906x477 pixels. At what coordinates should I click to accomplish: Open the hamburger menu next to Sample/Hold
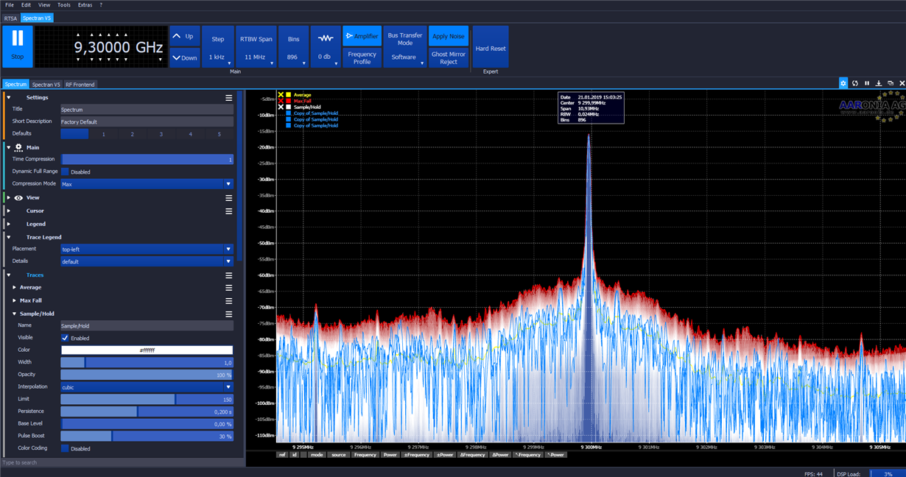[228, 314]
